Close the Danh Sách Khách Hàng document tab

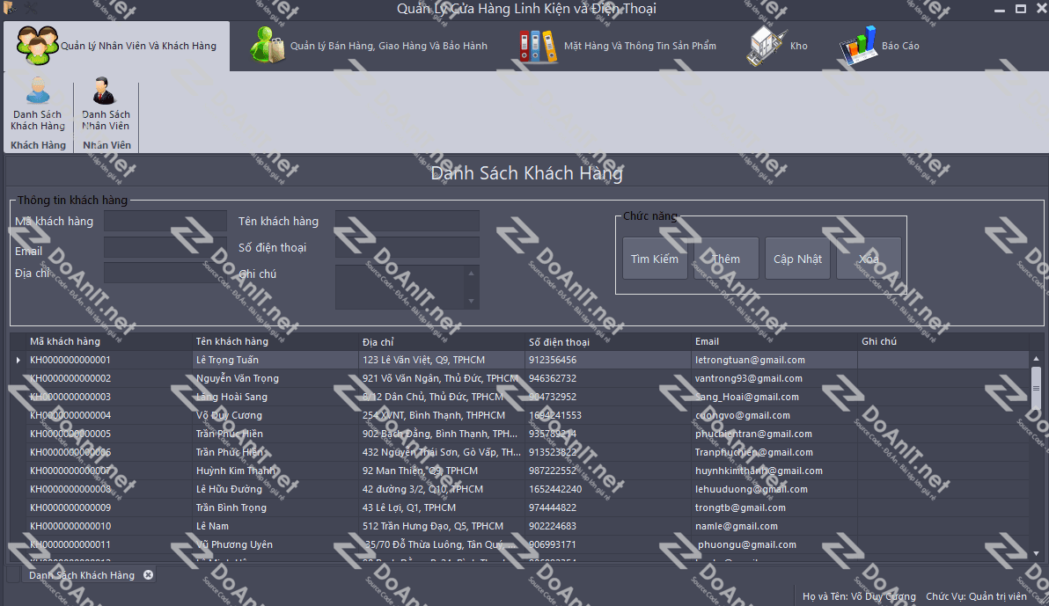coord(148,575)
